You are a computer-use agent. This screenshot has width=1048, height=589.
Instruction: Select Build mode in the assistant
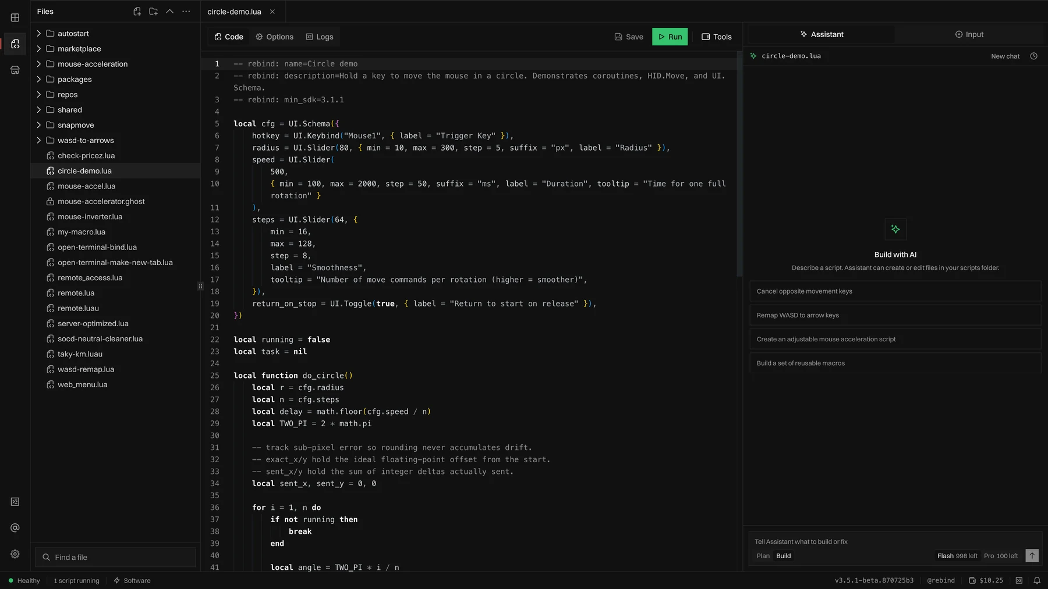pos(783,556)
